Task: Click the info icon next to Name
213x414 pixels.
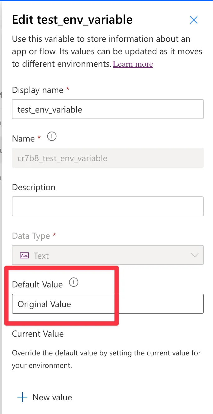Action: (x=52, y=137)
